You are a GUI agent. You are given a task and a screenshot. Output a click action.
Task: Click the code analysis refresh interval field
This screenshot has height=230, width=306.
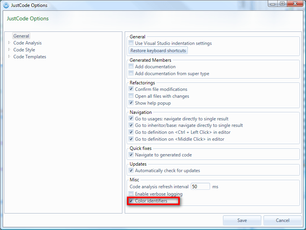coord(200,186)
